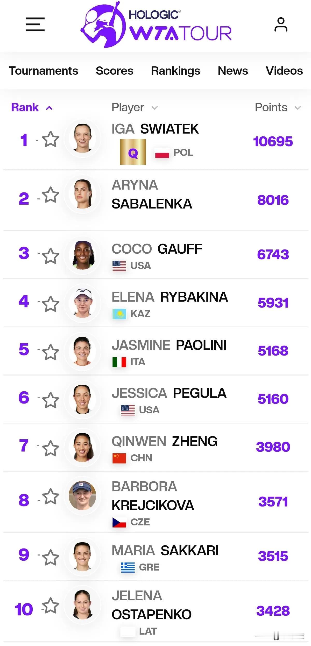Click the gold Q badge under Swiatek
Screen dimensions: 311x646
(x=133, y=152)
